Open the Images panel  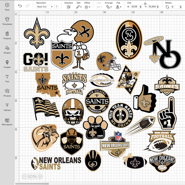click(7, 64)
